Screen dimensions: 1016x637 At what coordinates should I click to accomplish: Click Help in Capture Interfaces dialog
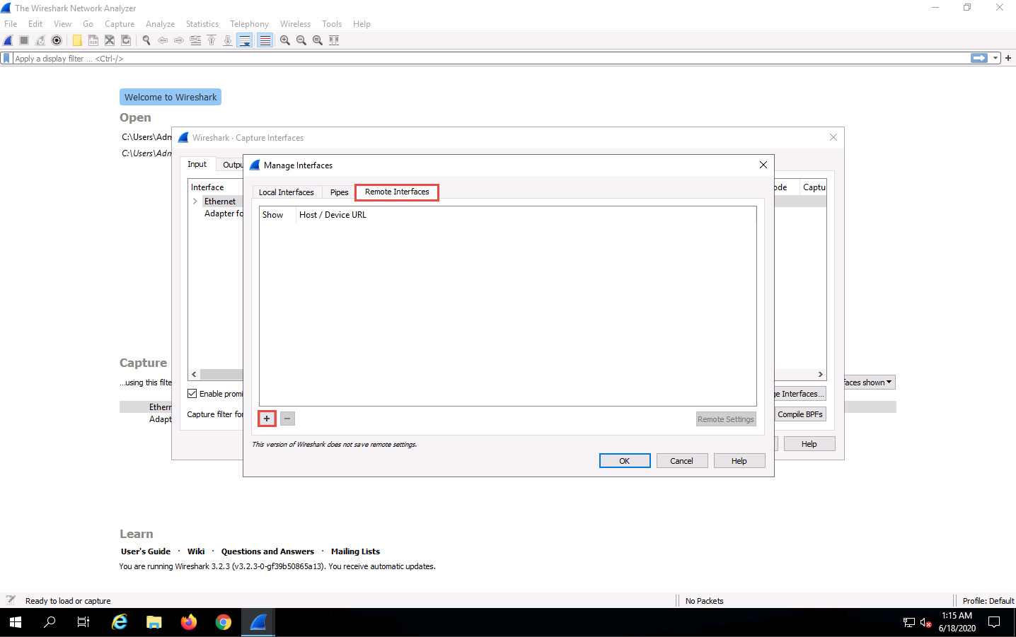pyautogui.click(x=809, y=444)
